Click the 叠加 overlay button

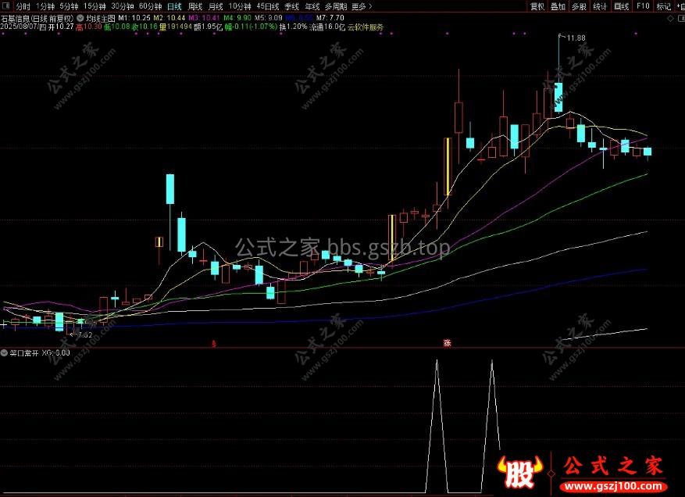point(557,5)
